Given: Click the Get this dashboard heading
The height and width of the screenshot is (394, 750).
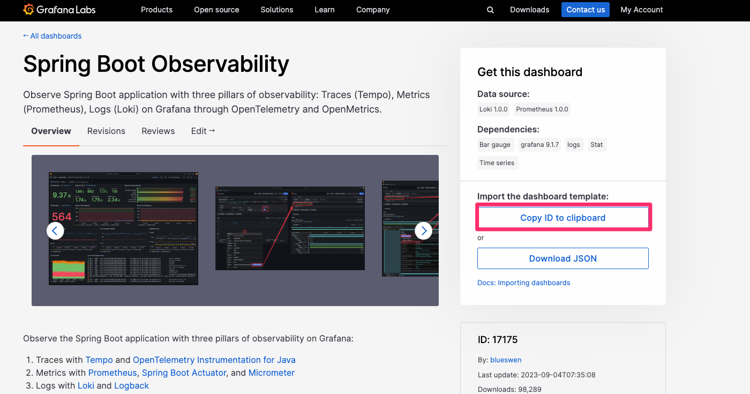Looking at the screenshot, I should [x=530, y=72].
